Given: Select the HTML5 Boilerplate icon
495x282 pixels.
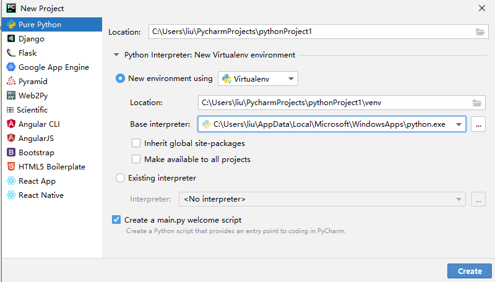Looking at the screenshot, I should (11, 167).
